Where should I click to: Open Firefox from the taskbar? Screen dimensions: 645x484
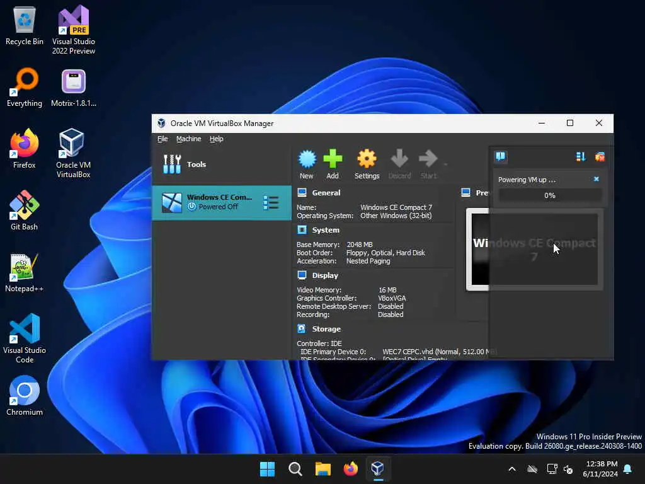coord(350,469)
